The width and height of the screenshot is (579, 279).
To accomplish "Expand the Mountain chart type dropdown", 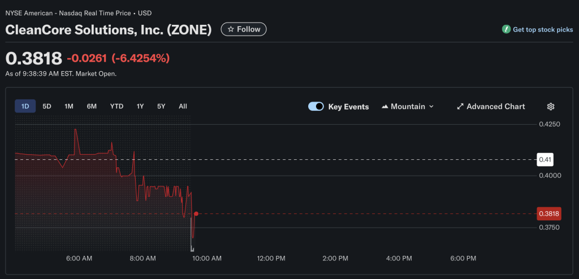I will [x=431, y=107].
